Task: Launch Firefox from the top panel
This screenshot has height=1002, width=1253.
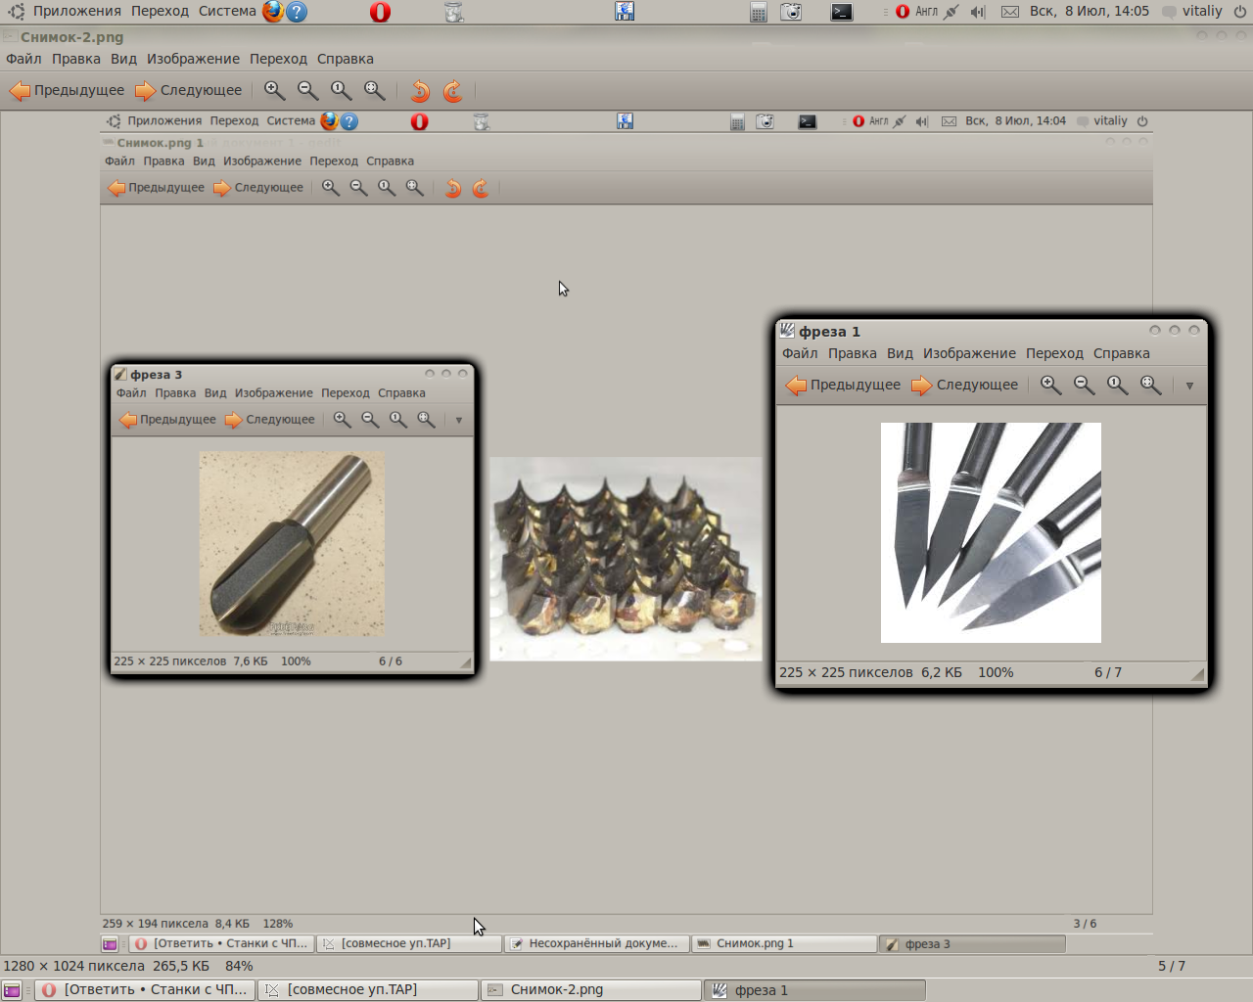Action: (x=273, y=12)
